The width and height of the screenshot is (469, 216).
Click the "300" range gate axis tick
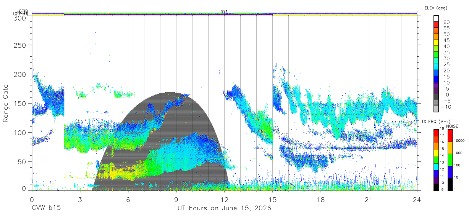pos(20,18)
